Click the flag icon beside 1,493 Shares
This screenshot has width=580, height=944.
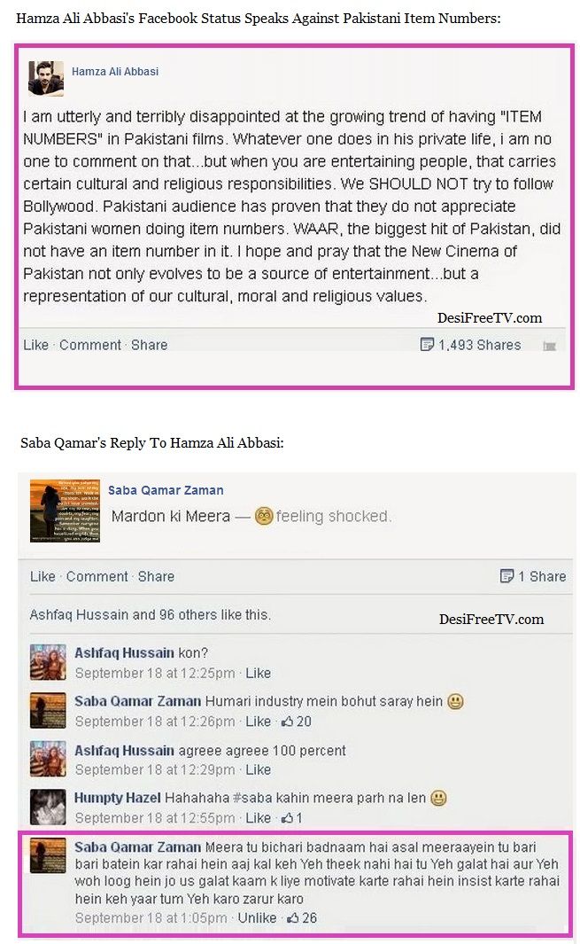[x=549, y=346]
